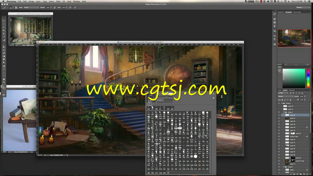The image size is (313, 176).
Task: Select the Brush tool in toolbar
Action: point(4,43)
